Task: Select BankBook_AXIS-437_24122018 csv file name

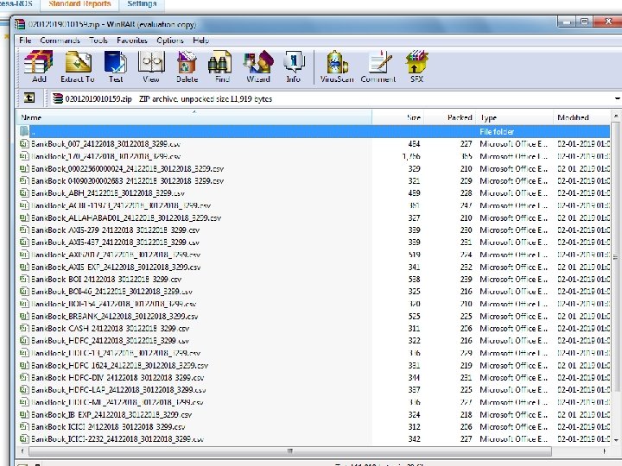Action: [115, 242]
